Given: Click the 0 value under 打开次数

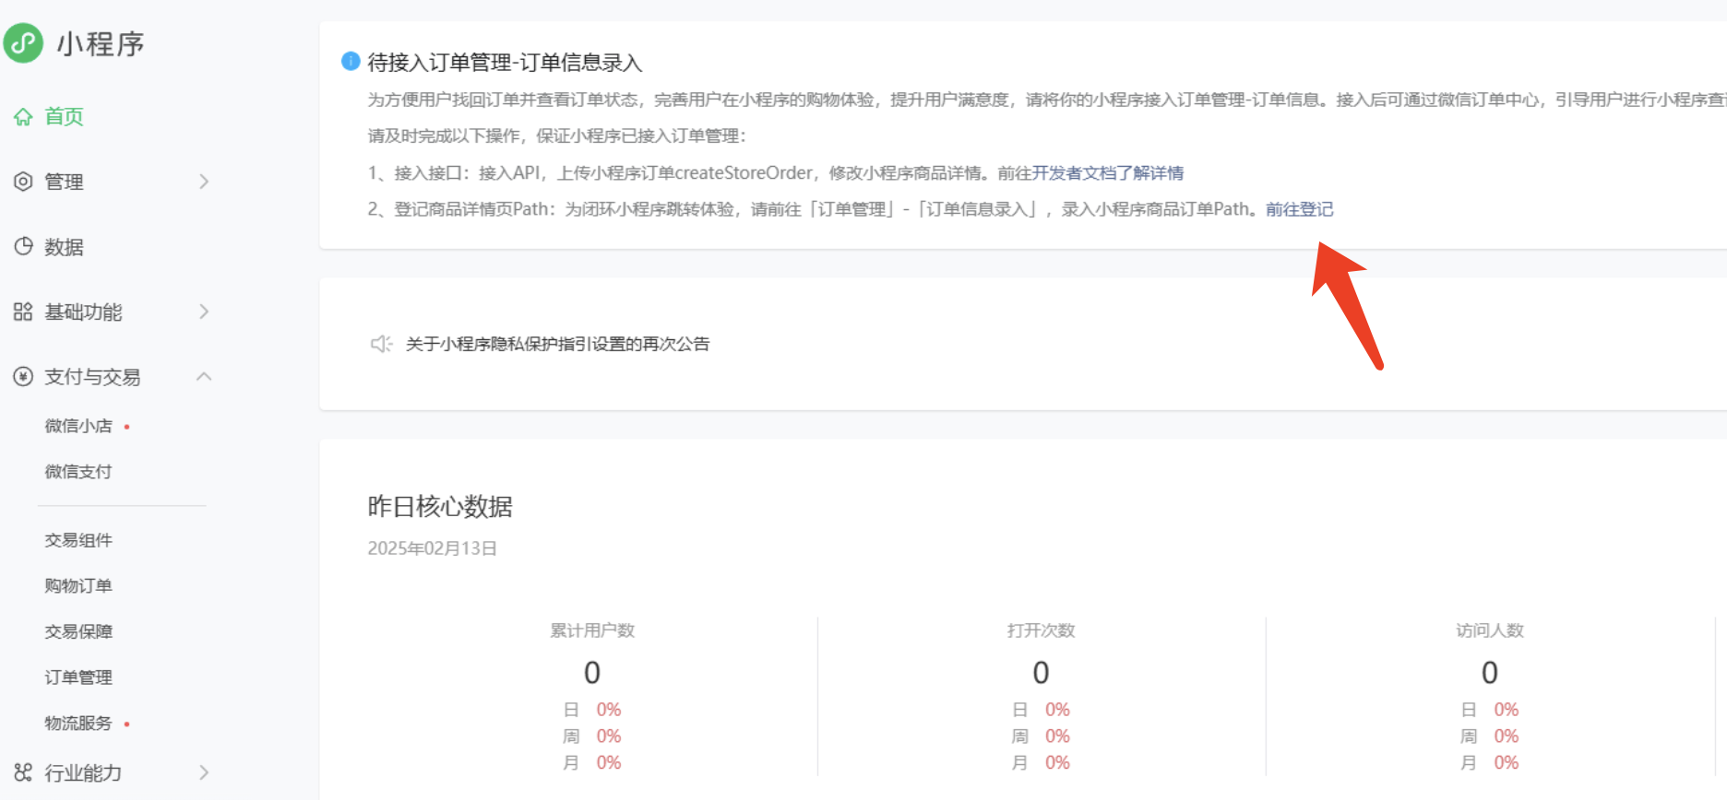Looking at the screenshot, I should click(1041, 672).
